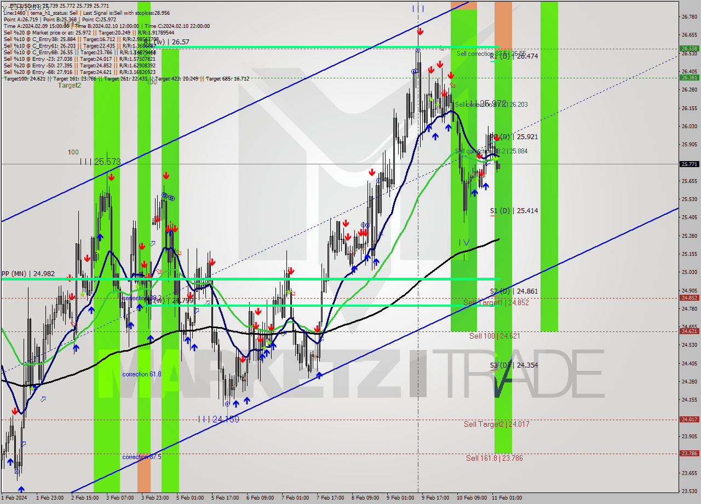701x504 pixels.
Task: Click the red 24.852 price tag on axis
Action: (x=689, y=298)
